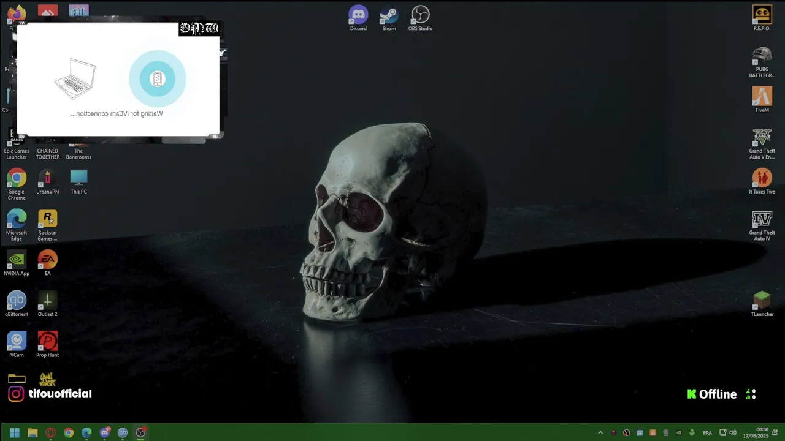This screenshot has width=785, height=441.
Task: Click the NVIDIA icon in system tray
Action: [678, 433]
